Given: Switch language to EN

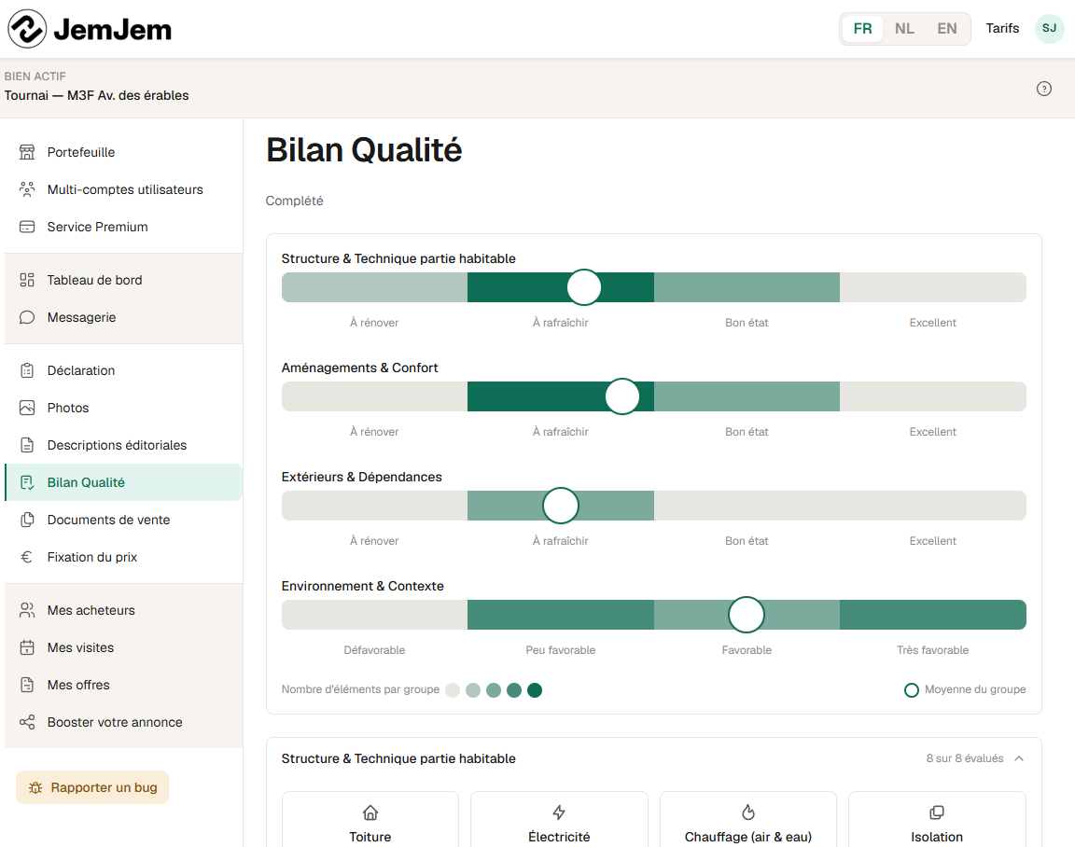Looking at the screenshot, I should [x=947, y=28].
